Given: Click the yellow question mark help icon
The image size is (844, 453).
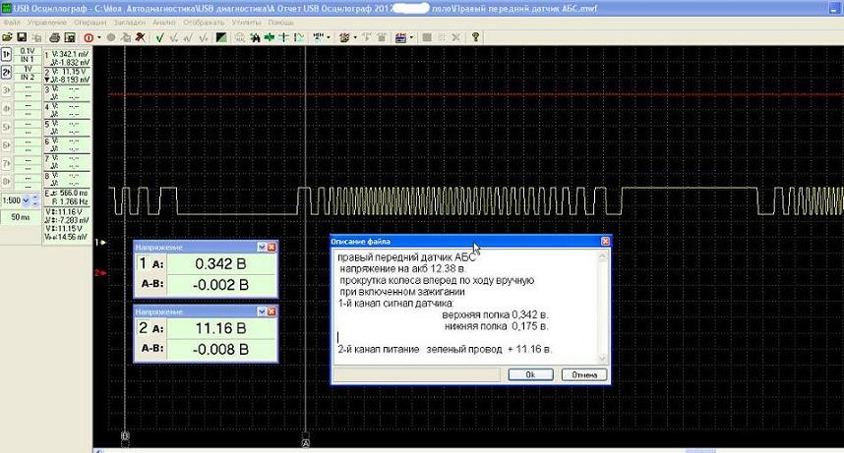Looking at the screenshot, I should [x=475, y=37].
